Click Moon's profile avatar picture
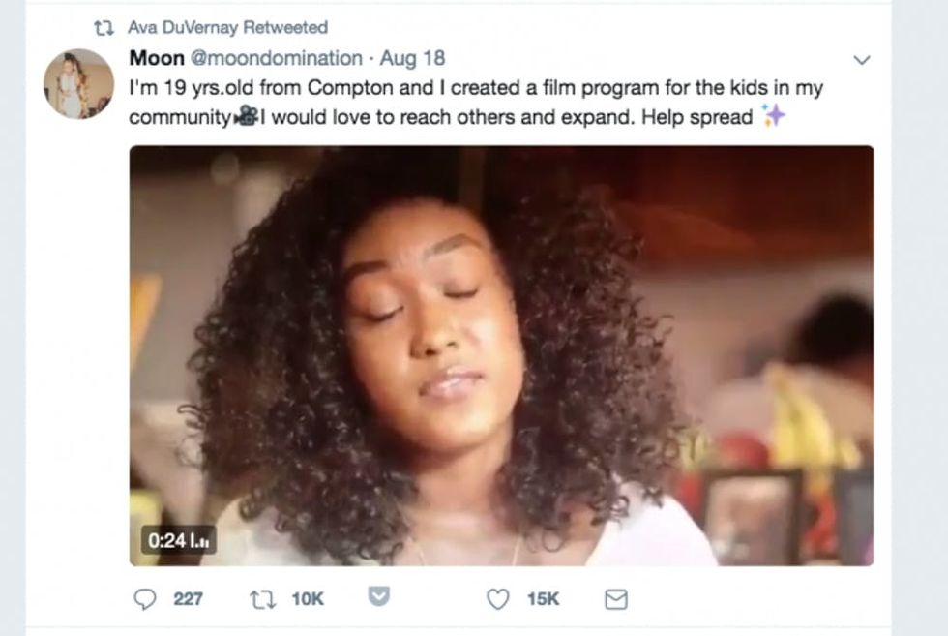This screenshot has width=948, height=636. point(78,83)
